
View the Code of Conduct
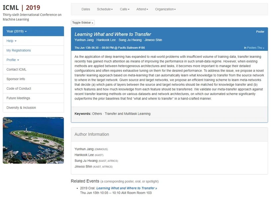click(x=33, y=89)
